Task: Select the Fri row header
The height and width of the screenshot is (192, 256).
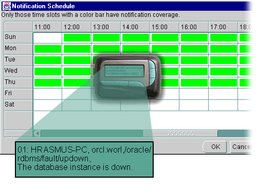Action: pos(19,94)
